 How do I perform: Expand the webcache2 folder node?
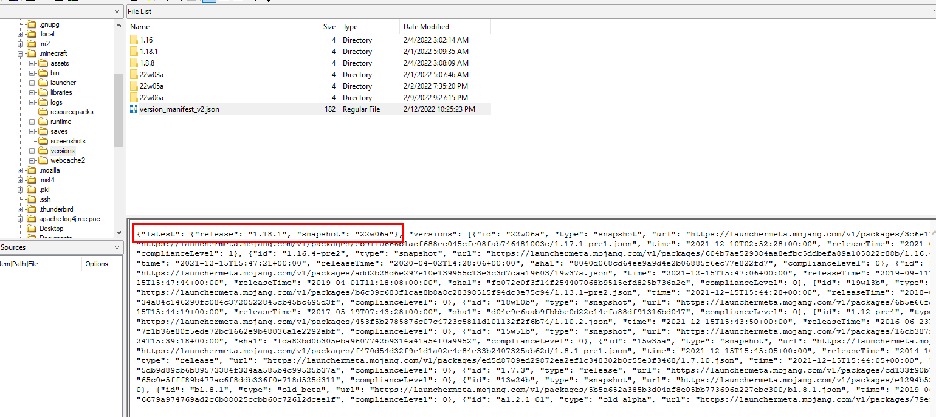click(32, 160)
